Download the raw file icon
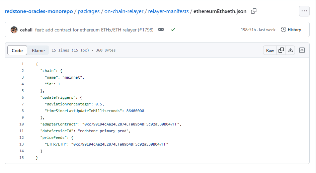Image resolution: width=316 pixels, height=173 pixels. (290, 51)
